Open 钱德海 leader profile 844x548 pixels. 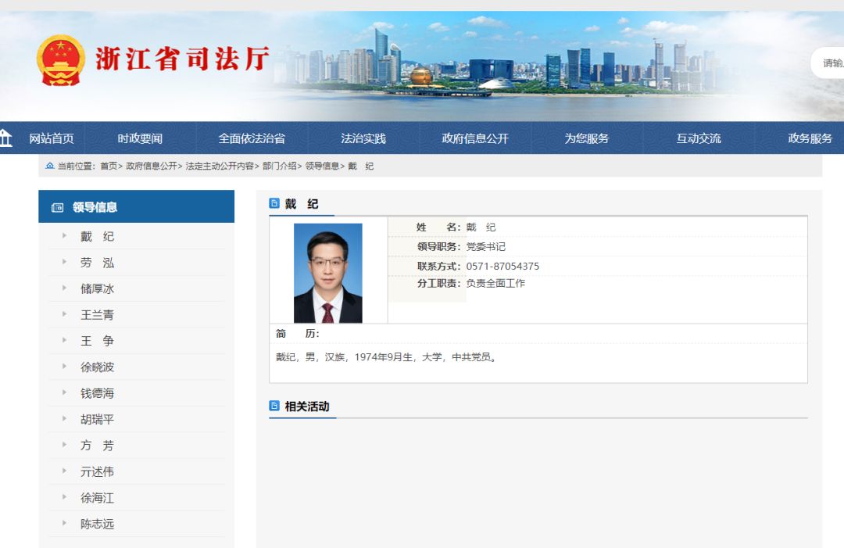click(98, 393)
